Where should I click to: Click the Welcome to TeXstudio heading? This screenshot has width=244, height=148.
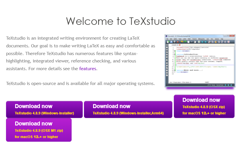click(x=120, y=21)
